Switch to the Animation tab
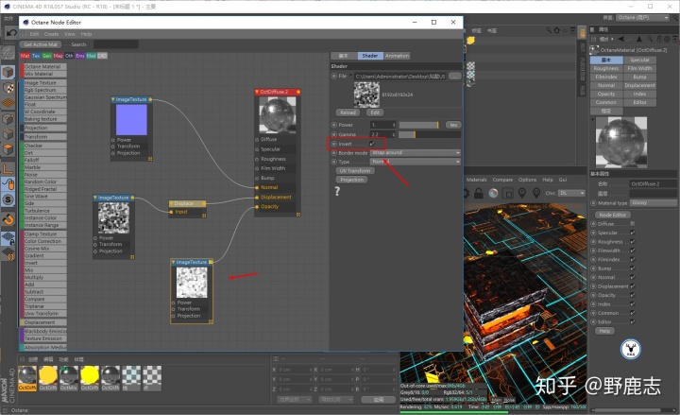The image size is (680, 415). tap(397, 56)
